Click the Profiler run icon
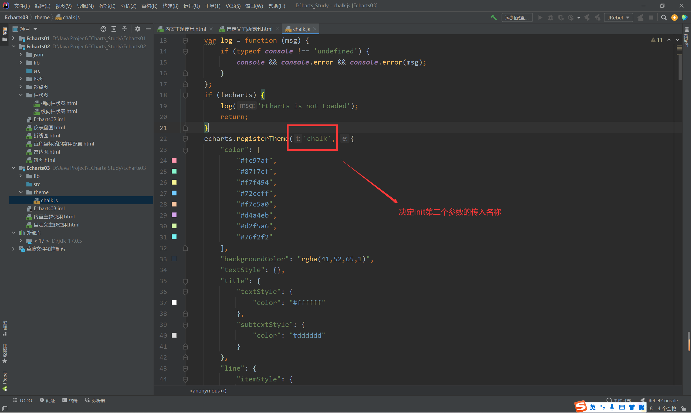 (571, 18)
